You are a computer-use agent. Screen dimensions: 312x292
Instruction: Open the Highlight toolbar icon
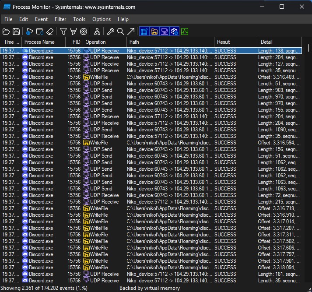(74, 32)
